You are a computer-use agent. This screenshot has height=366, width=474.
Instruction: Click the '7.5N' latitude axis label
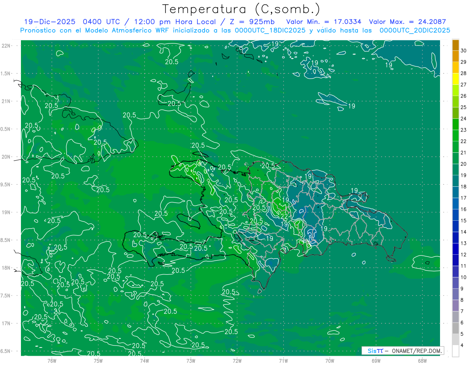(x=6, y=296)
